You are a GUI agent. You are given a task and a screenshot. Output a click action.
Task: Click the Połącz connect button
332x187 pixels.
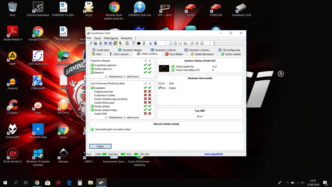pyautogui.click(x=100, y=146)
